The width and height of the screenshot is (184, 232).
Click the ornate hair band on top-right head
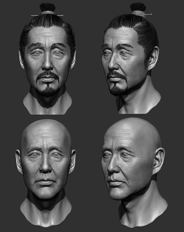point(139,13)
